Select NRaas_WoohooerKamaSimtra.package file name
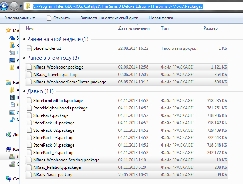Screen dimensions: 243x184 point(70,82)
